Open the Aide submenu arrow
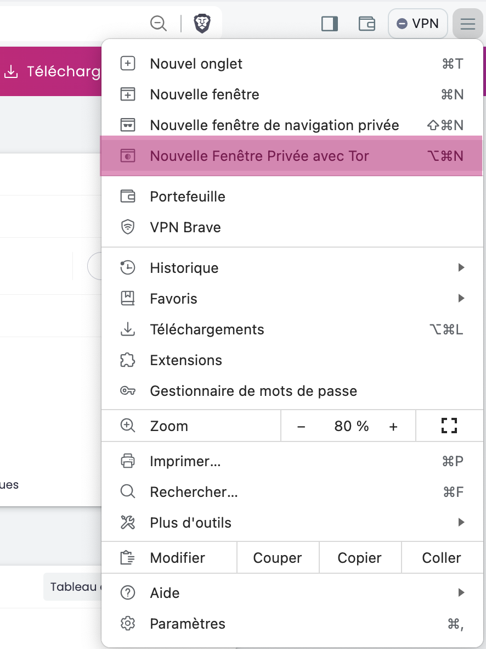This screenshot has width=486, height=649. point(461,592)
